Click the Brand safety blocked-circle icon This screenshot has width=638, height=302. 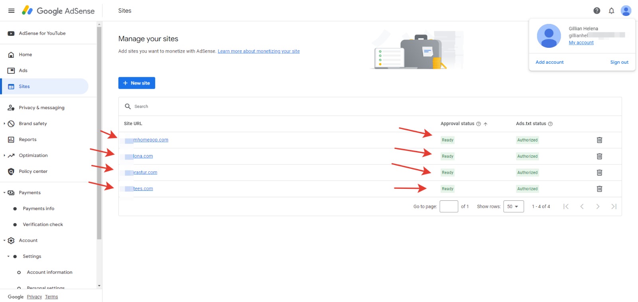pos(11,124)
